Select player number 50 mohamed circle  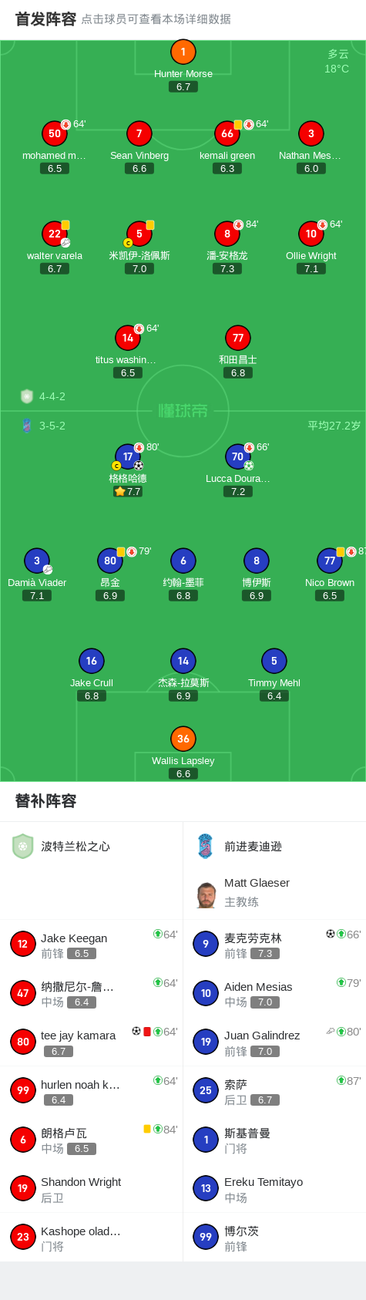[55, 133]
